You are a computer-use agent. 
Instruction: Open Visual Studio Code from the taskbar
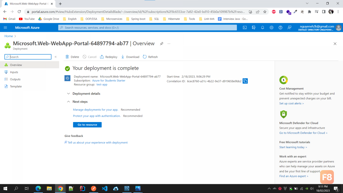105,188
